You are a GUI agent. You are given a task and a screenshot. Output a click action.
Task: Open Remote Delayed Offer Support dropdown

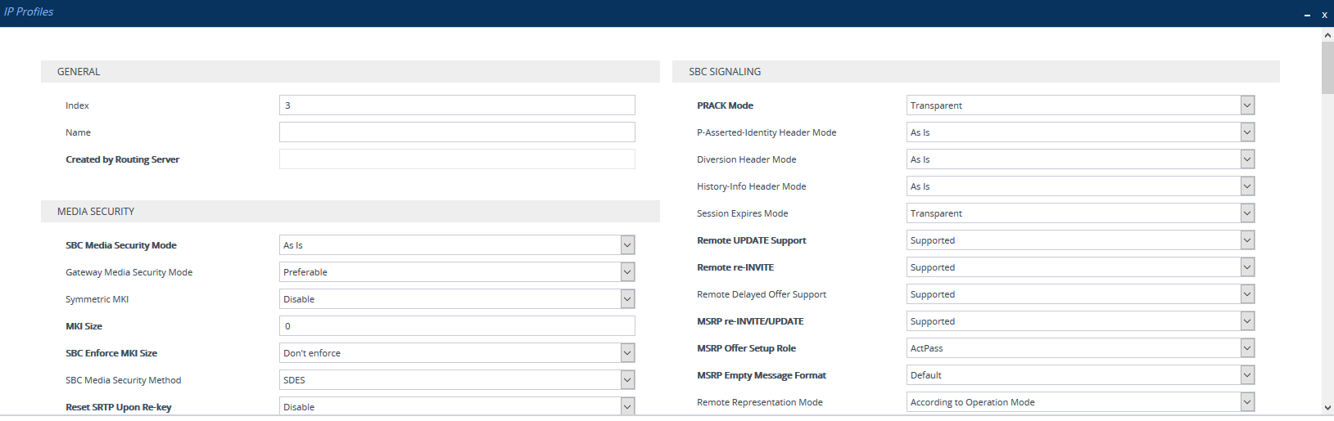(x=1079, y=294)
